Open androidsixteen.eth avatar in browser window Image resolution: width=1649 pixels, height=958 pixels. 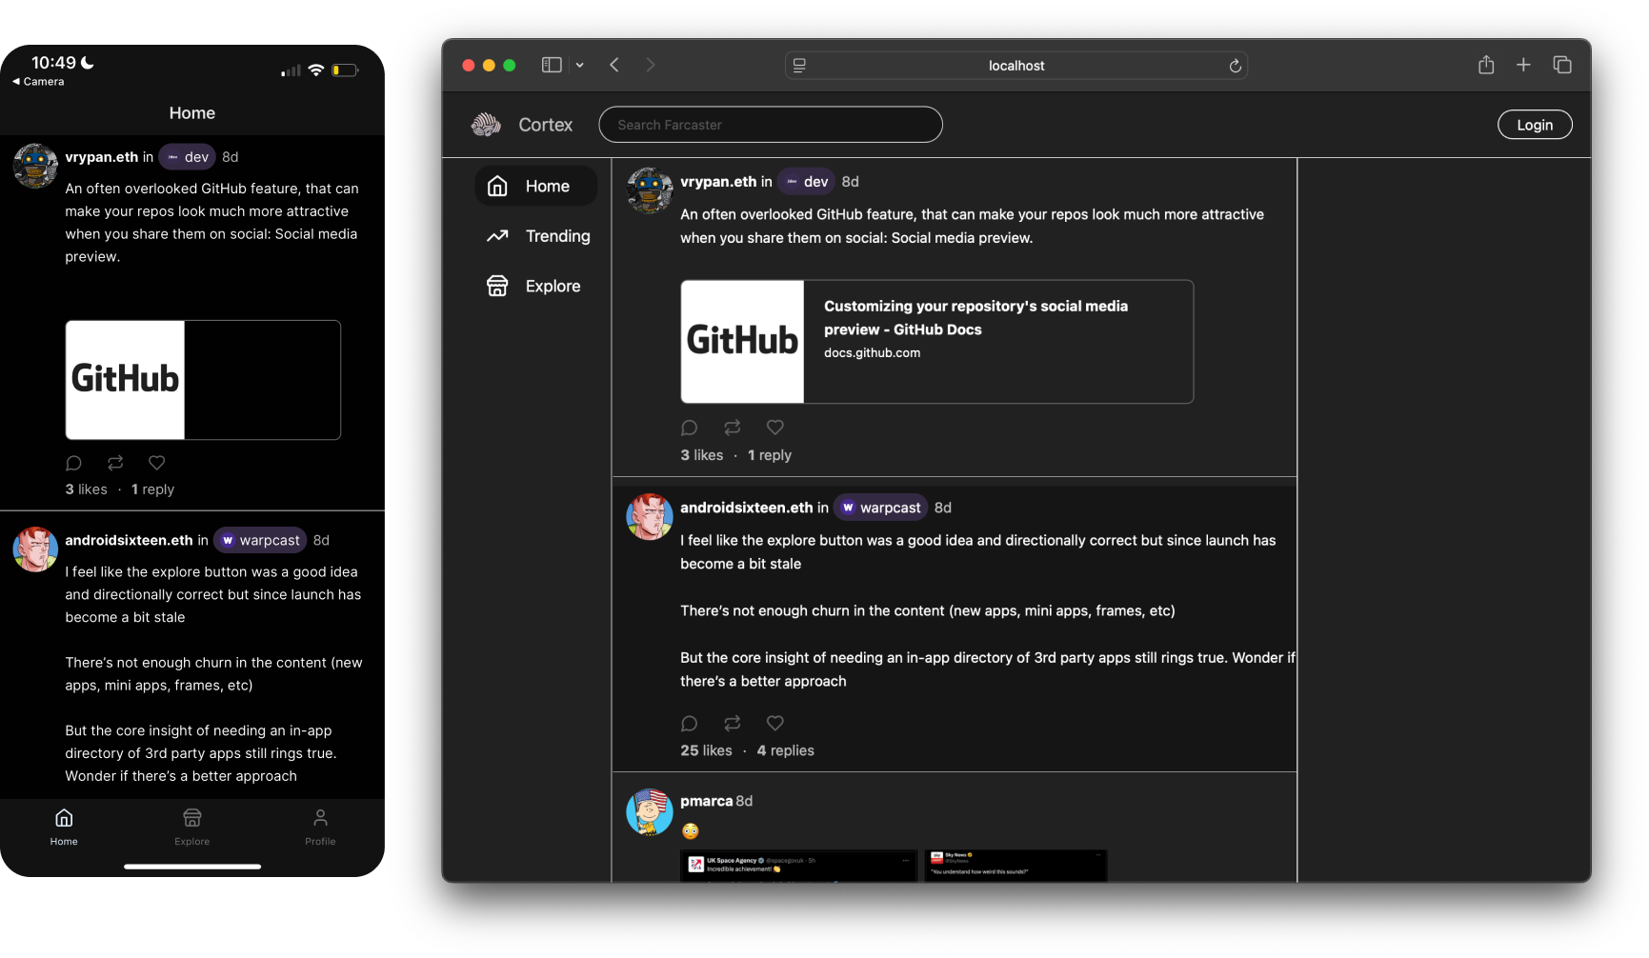(x=650, y=517)
